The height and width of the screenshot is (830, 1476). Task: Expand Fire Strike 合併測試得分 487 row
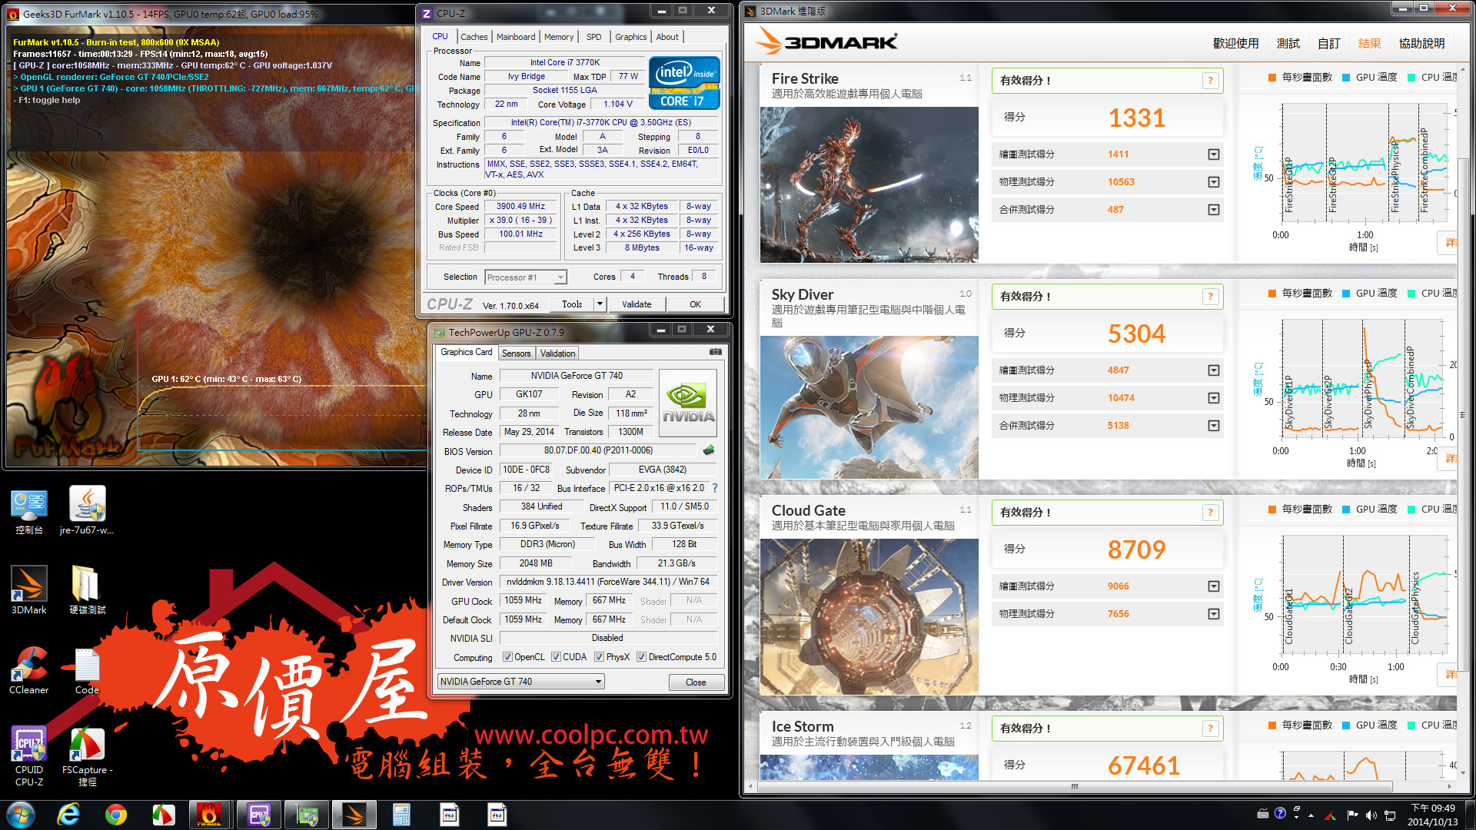point(1214,210)
